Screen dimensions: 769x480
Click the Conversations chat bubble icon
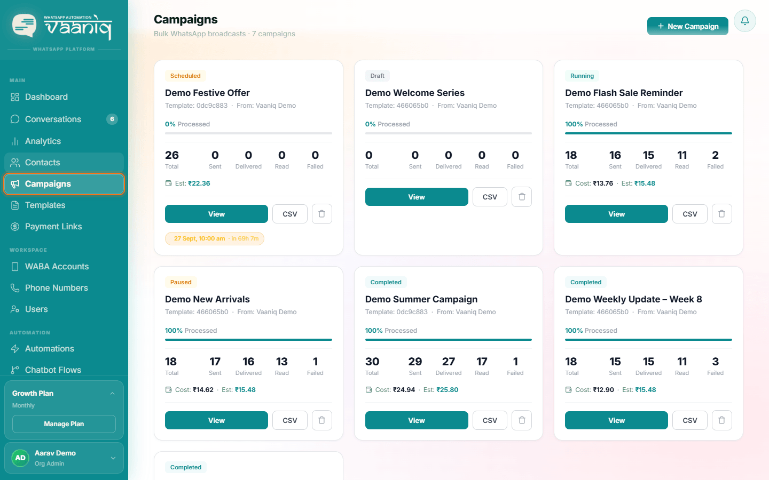(x=15, y=119)
